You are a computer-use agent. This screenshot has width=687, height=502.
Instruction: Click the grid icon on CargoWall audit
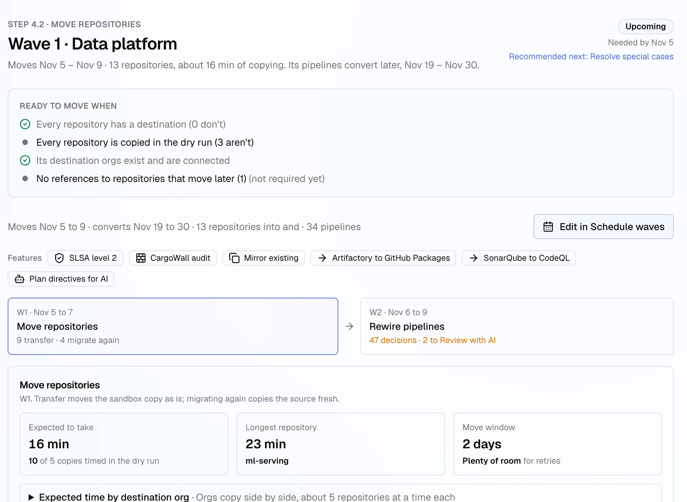tap(141, 258)
